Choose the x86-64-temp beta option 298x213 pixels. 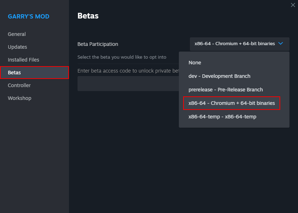[222, 117]
